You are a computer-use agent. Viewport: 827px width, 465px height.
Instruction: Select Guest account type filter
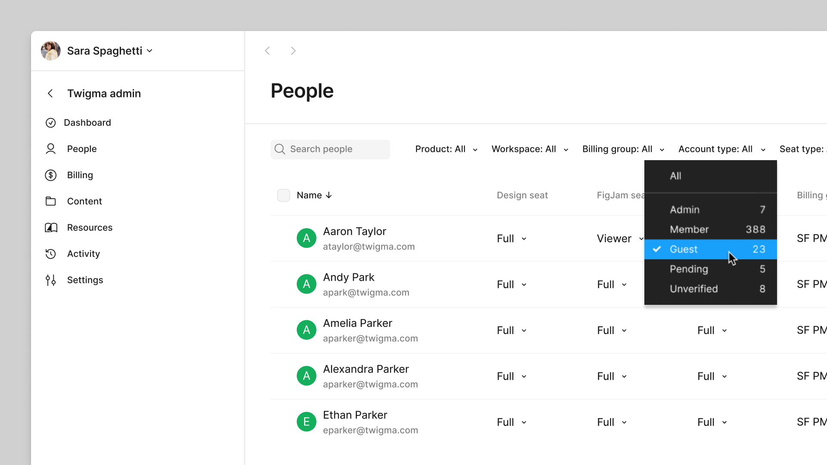tap(711, 249)
